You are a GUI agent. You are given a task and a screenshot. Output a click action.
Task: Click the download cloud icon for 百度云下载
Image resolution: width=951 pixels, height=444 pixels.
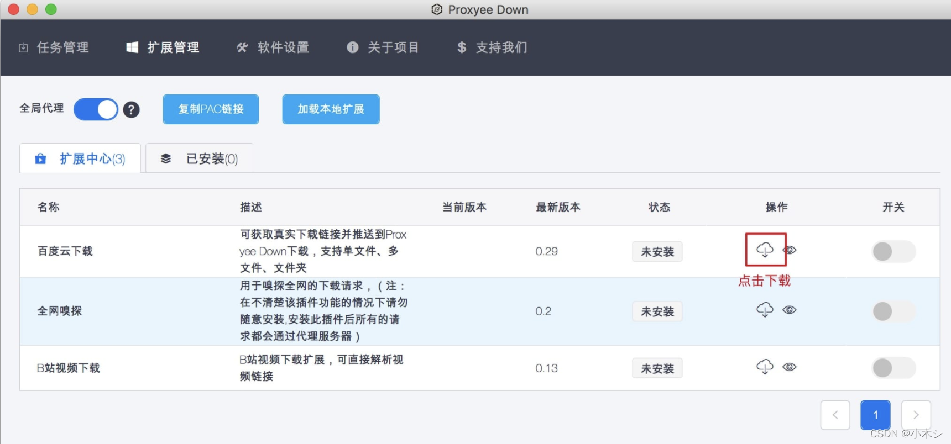(765, 250)
